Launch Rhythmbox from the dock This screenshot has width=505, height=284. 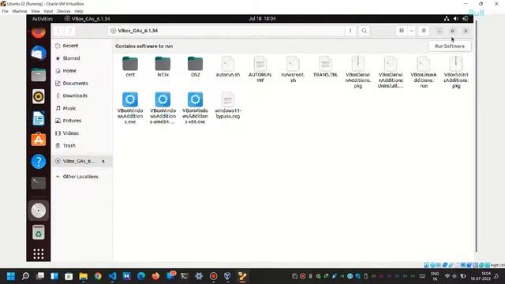[x=39, y=96]
